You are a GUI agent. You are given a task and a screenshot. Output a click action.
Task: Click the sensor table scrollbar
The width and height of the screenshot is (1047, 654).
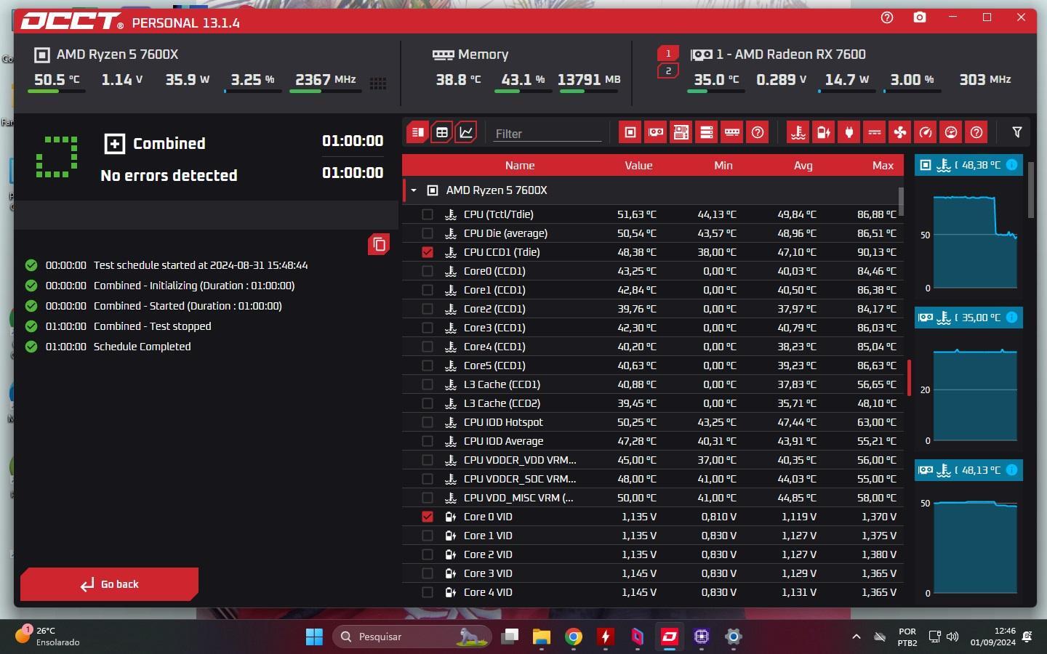pos(902,201)
